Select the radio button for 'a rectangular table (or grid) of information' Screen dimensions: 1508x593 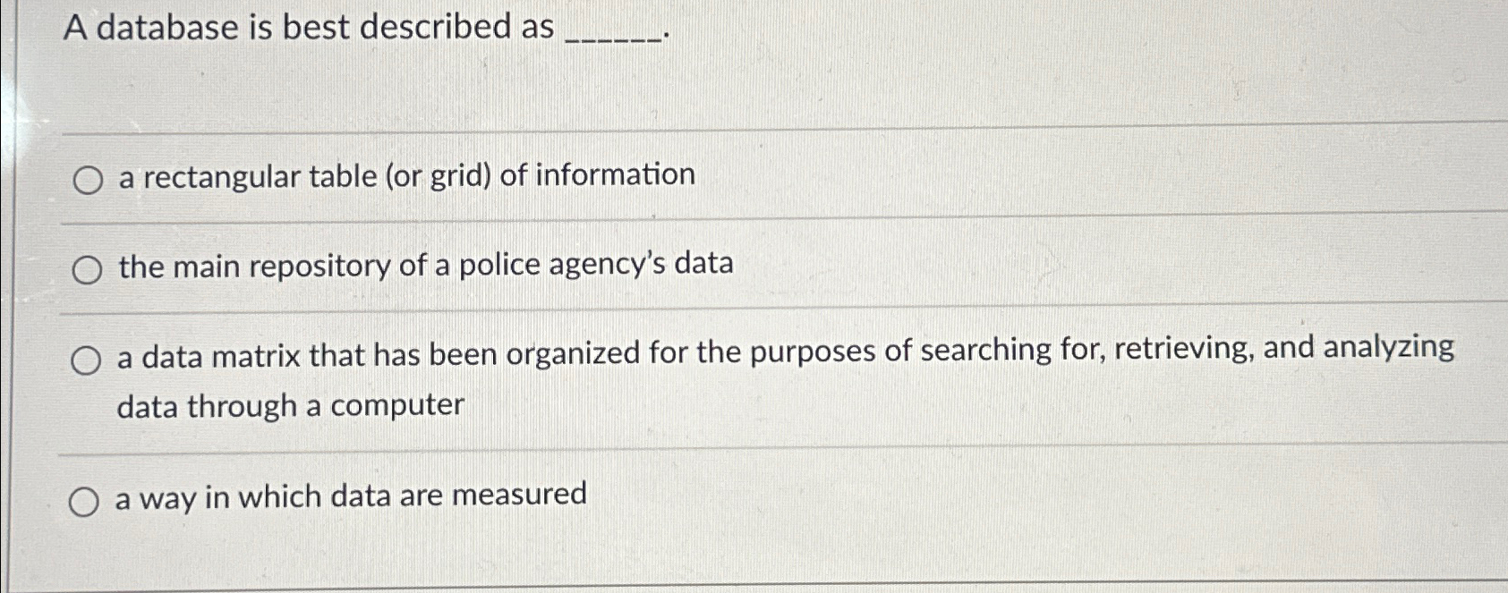point(87,178)
